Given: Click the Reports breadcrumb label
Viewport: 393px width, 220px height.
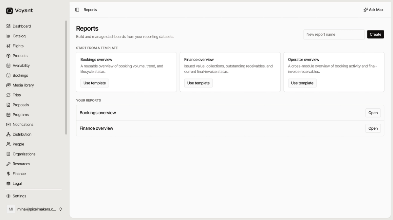Looking at the screenshot, I should [90, 10].
